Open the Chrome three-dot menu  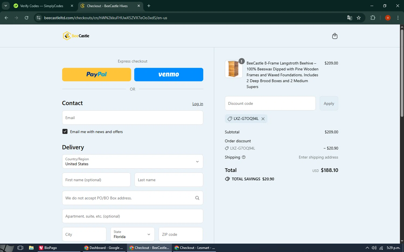point(398,18)
